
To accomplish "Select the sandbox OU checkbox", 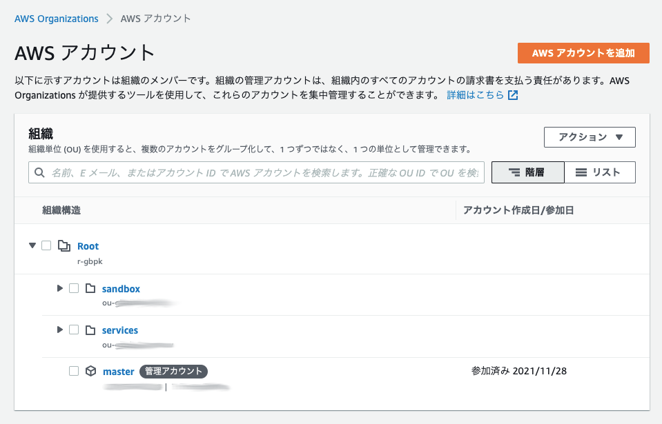I will 74,288.
